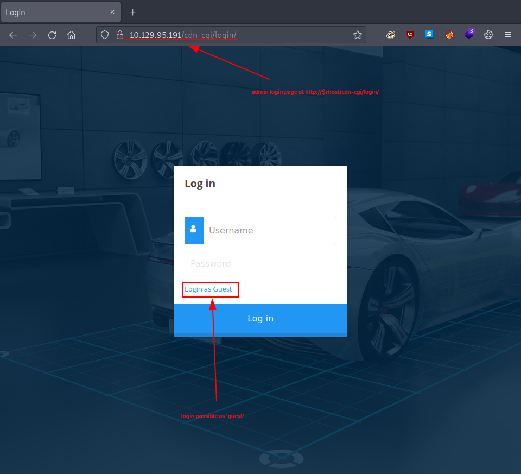Show tracking protection shield info
Viewport: 521px width, 474px height.
point(105,35)
